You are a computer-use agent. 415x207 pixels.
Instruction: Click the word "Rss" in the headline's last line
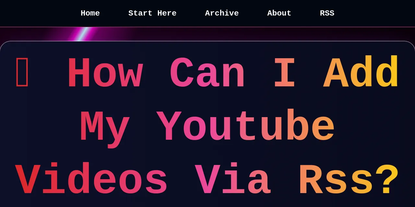(336, 180)
